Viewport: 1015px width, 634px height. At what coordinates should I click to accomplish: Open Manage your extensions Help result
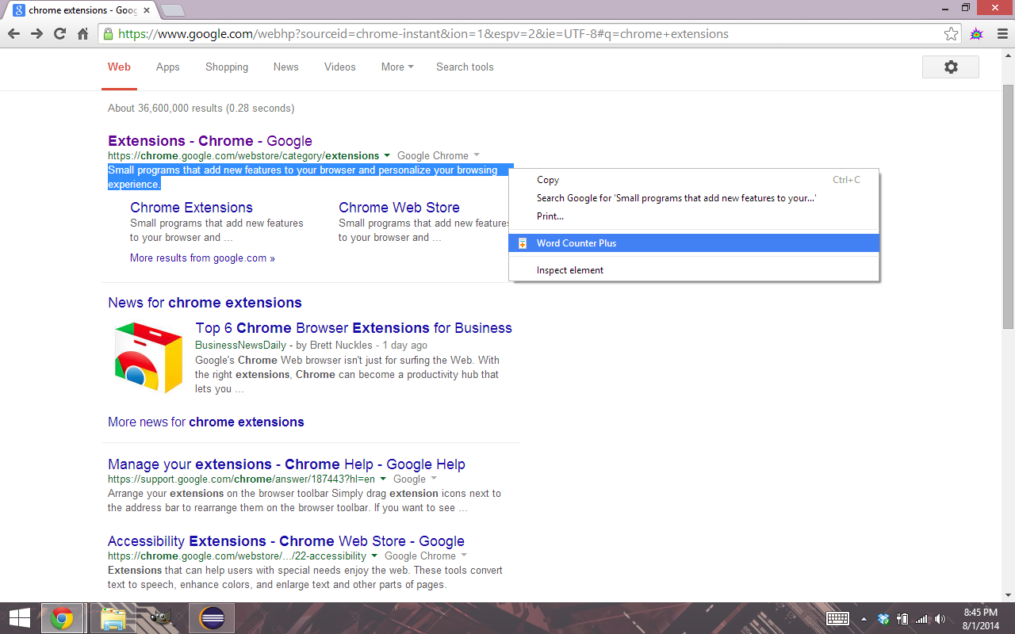click(286, 464)
